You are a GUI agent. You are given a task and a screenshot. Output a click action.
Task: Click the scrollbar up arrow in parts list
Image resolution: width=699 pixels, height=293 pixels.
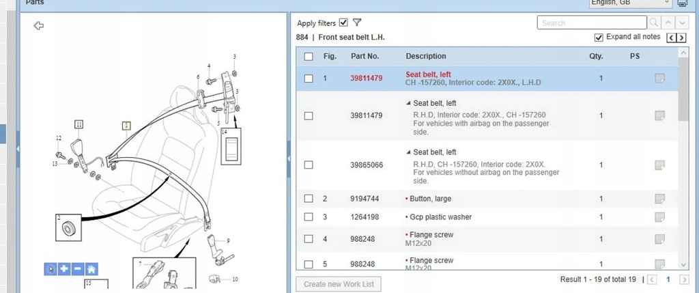[683, 53]
